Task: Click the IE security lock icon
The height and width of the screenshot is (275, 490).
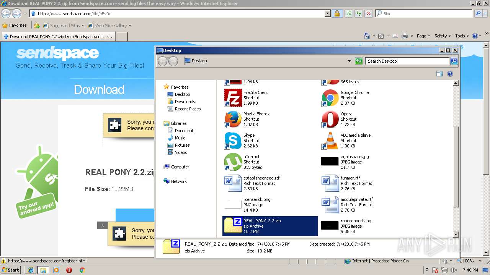Action: pyautogui.click(x=337, y=13)
